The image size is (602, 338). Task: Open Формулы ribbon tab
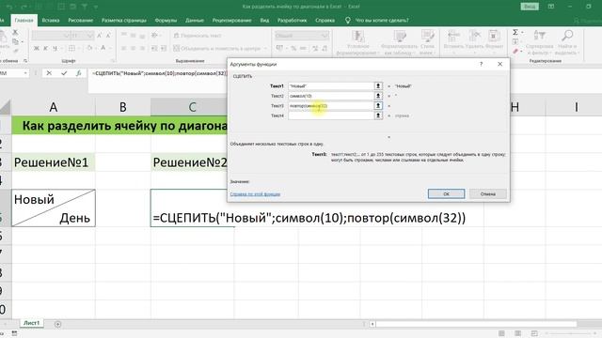pos(166,21)
